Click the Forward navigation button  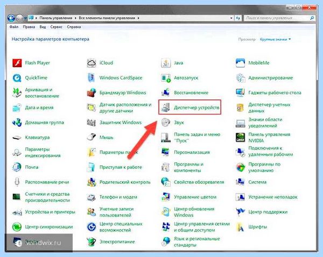(19, 18)
